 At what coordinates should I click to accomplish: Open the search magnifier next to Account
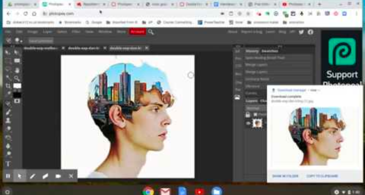151,32
